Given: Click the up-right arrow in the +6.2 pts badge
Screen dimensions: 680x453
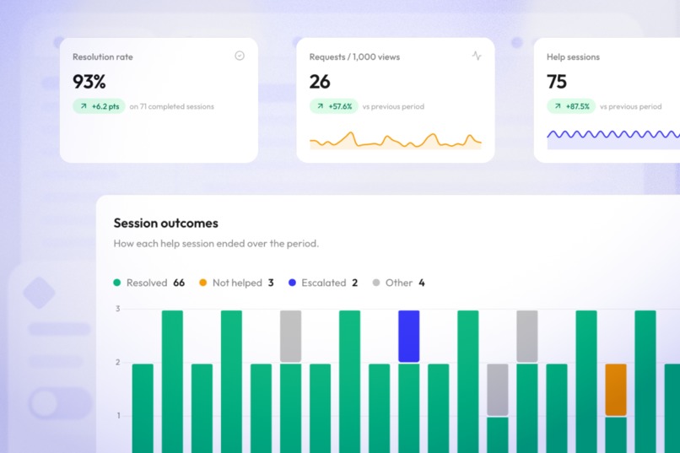Looking at the screenshot, I should 84,106.
